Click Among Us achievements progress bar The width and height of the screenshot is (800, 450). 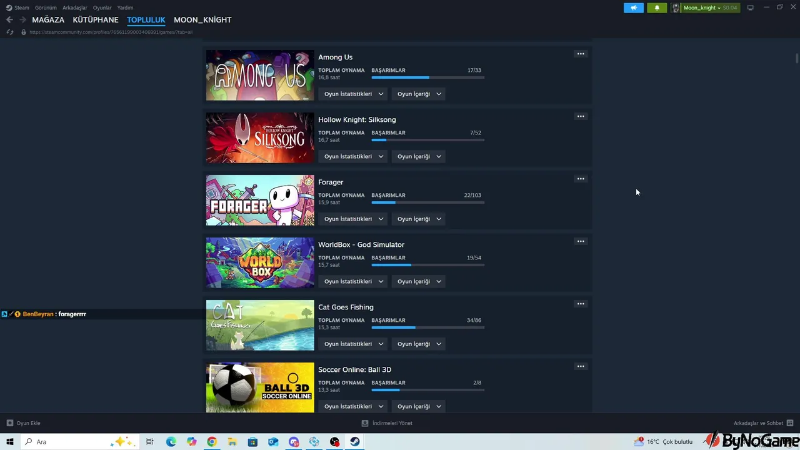(428, 77)
